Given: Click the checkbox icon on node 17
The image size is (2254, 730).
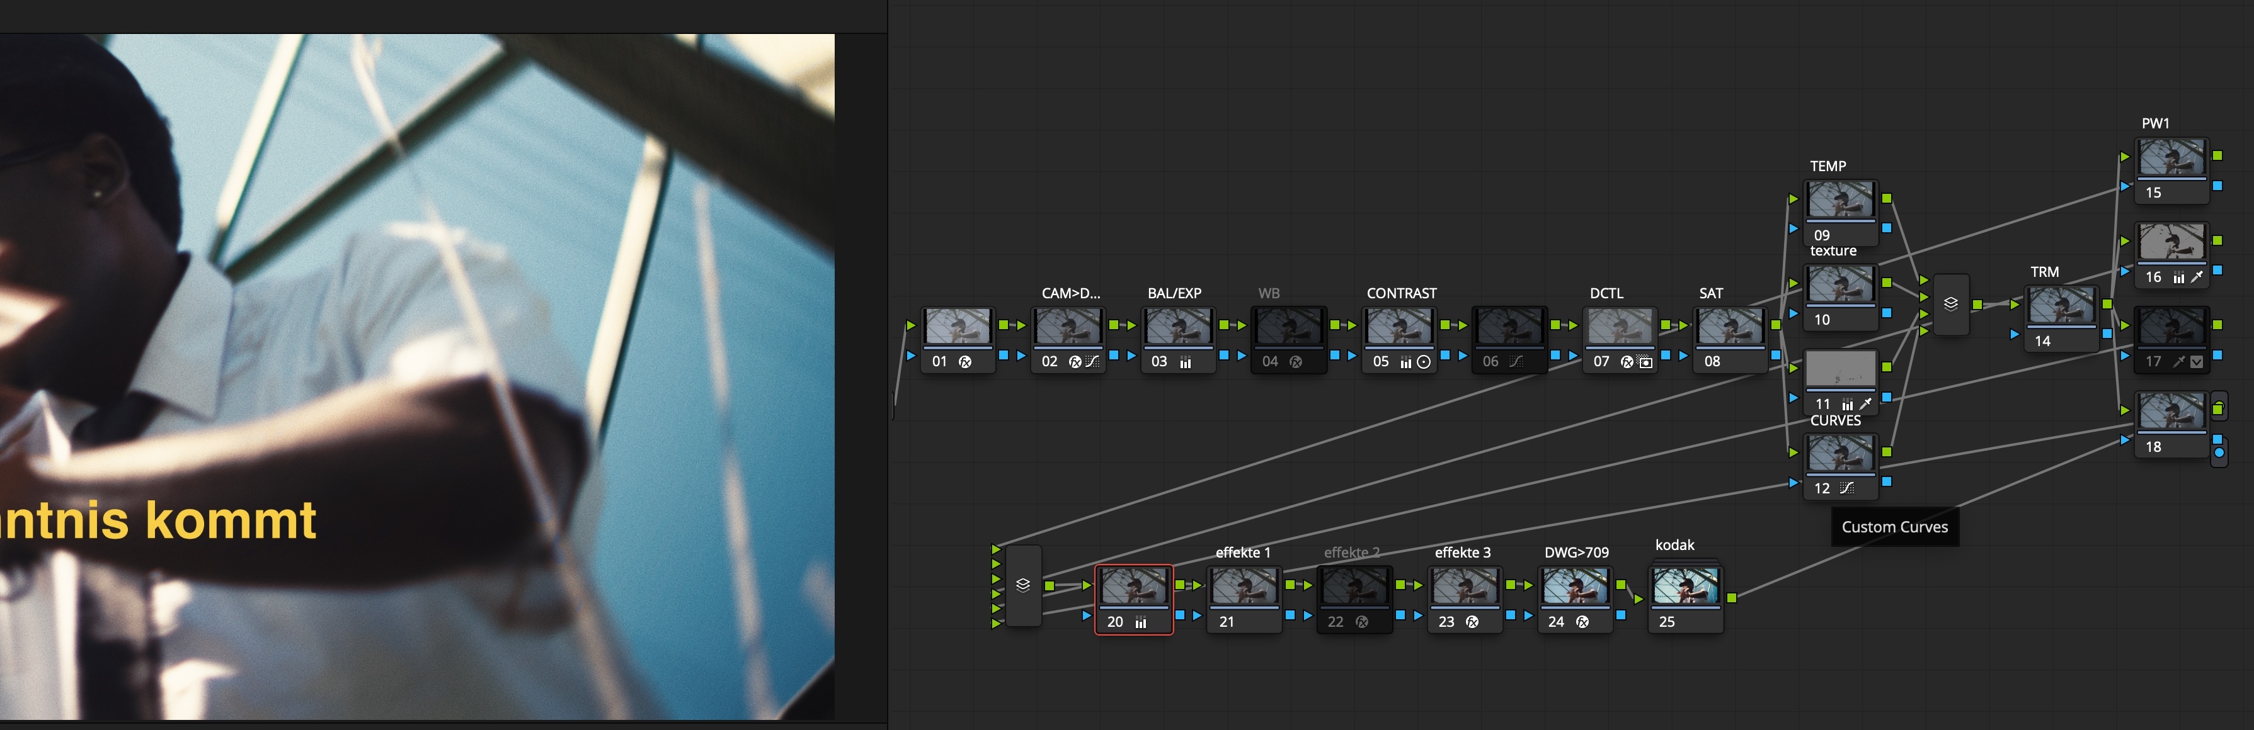Looking at the screenshot, I should [2197, 362].
